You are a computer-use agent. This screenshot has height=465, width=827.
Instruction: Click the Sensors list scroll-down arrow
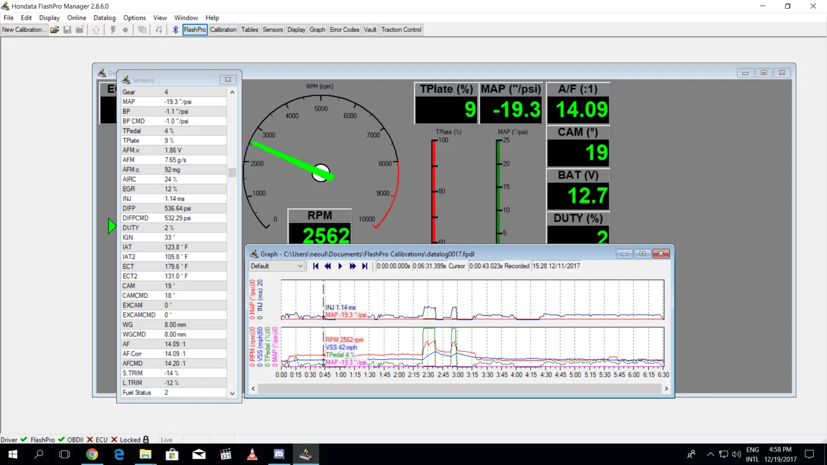(232, 393)
